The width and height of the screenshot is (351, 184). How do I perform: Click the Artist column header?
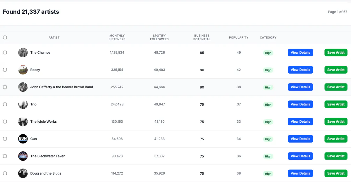pyautogui.click(x=54, y=37)
